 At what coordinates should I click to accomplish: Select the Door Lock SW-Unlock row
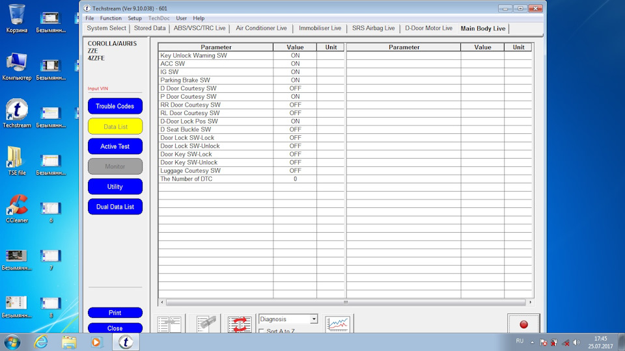[251, 146]
